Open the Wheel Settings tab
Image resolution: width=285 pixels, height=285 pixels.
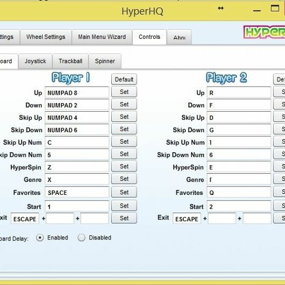(46, 37)
